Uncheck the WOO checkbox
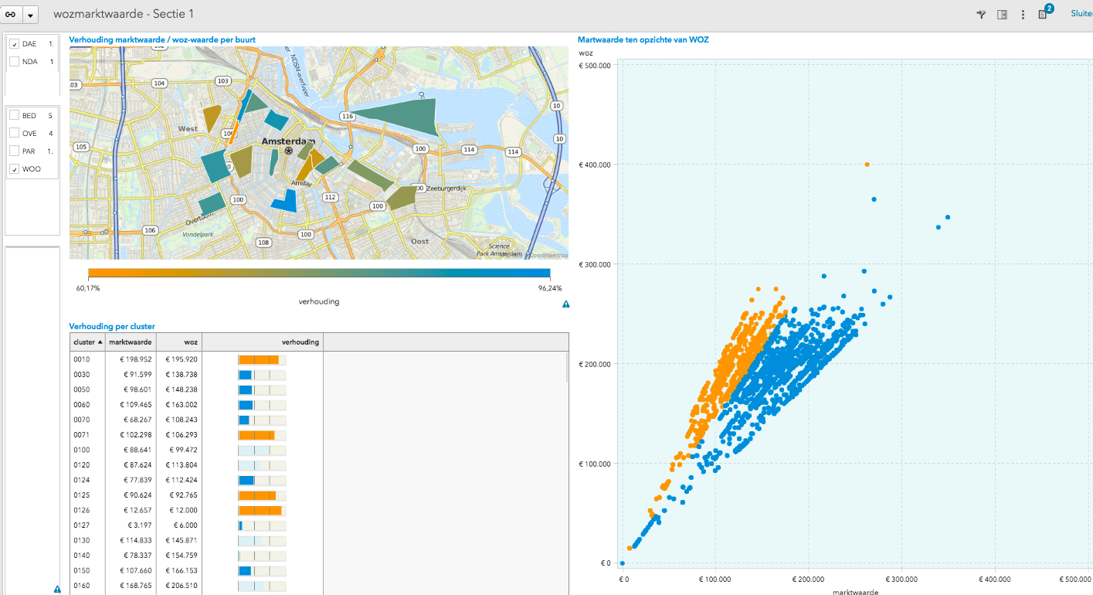The image size is (1093, 595). [x=14, y=168]
